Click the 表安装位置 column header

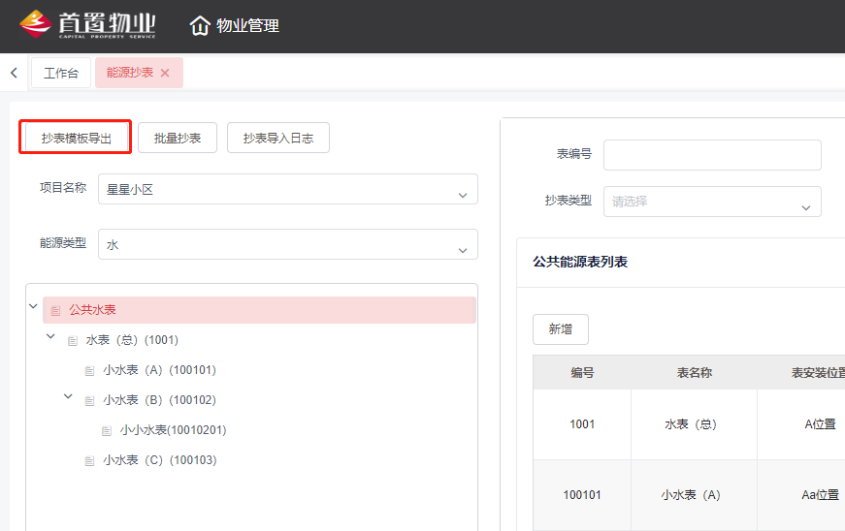click(818, 372)
